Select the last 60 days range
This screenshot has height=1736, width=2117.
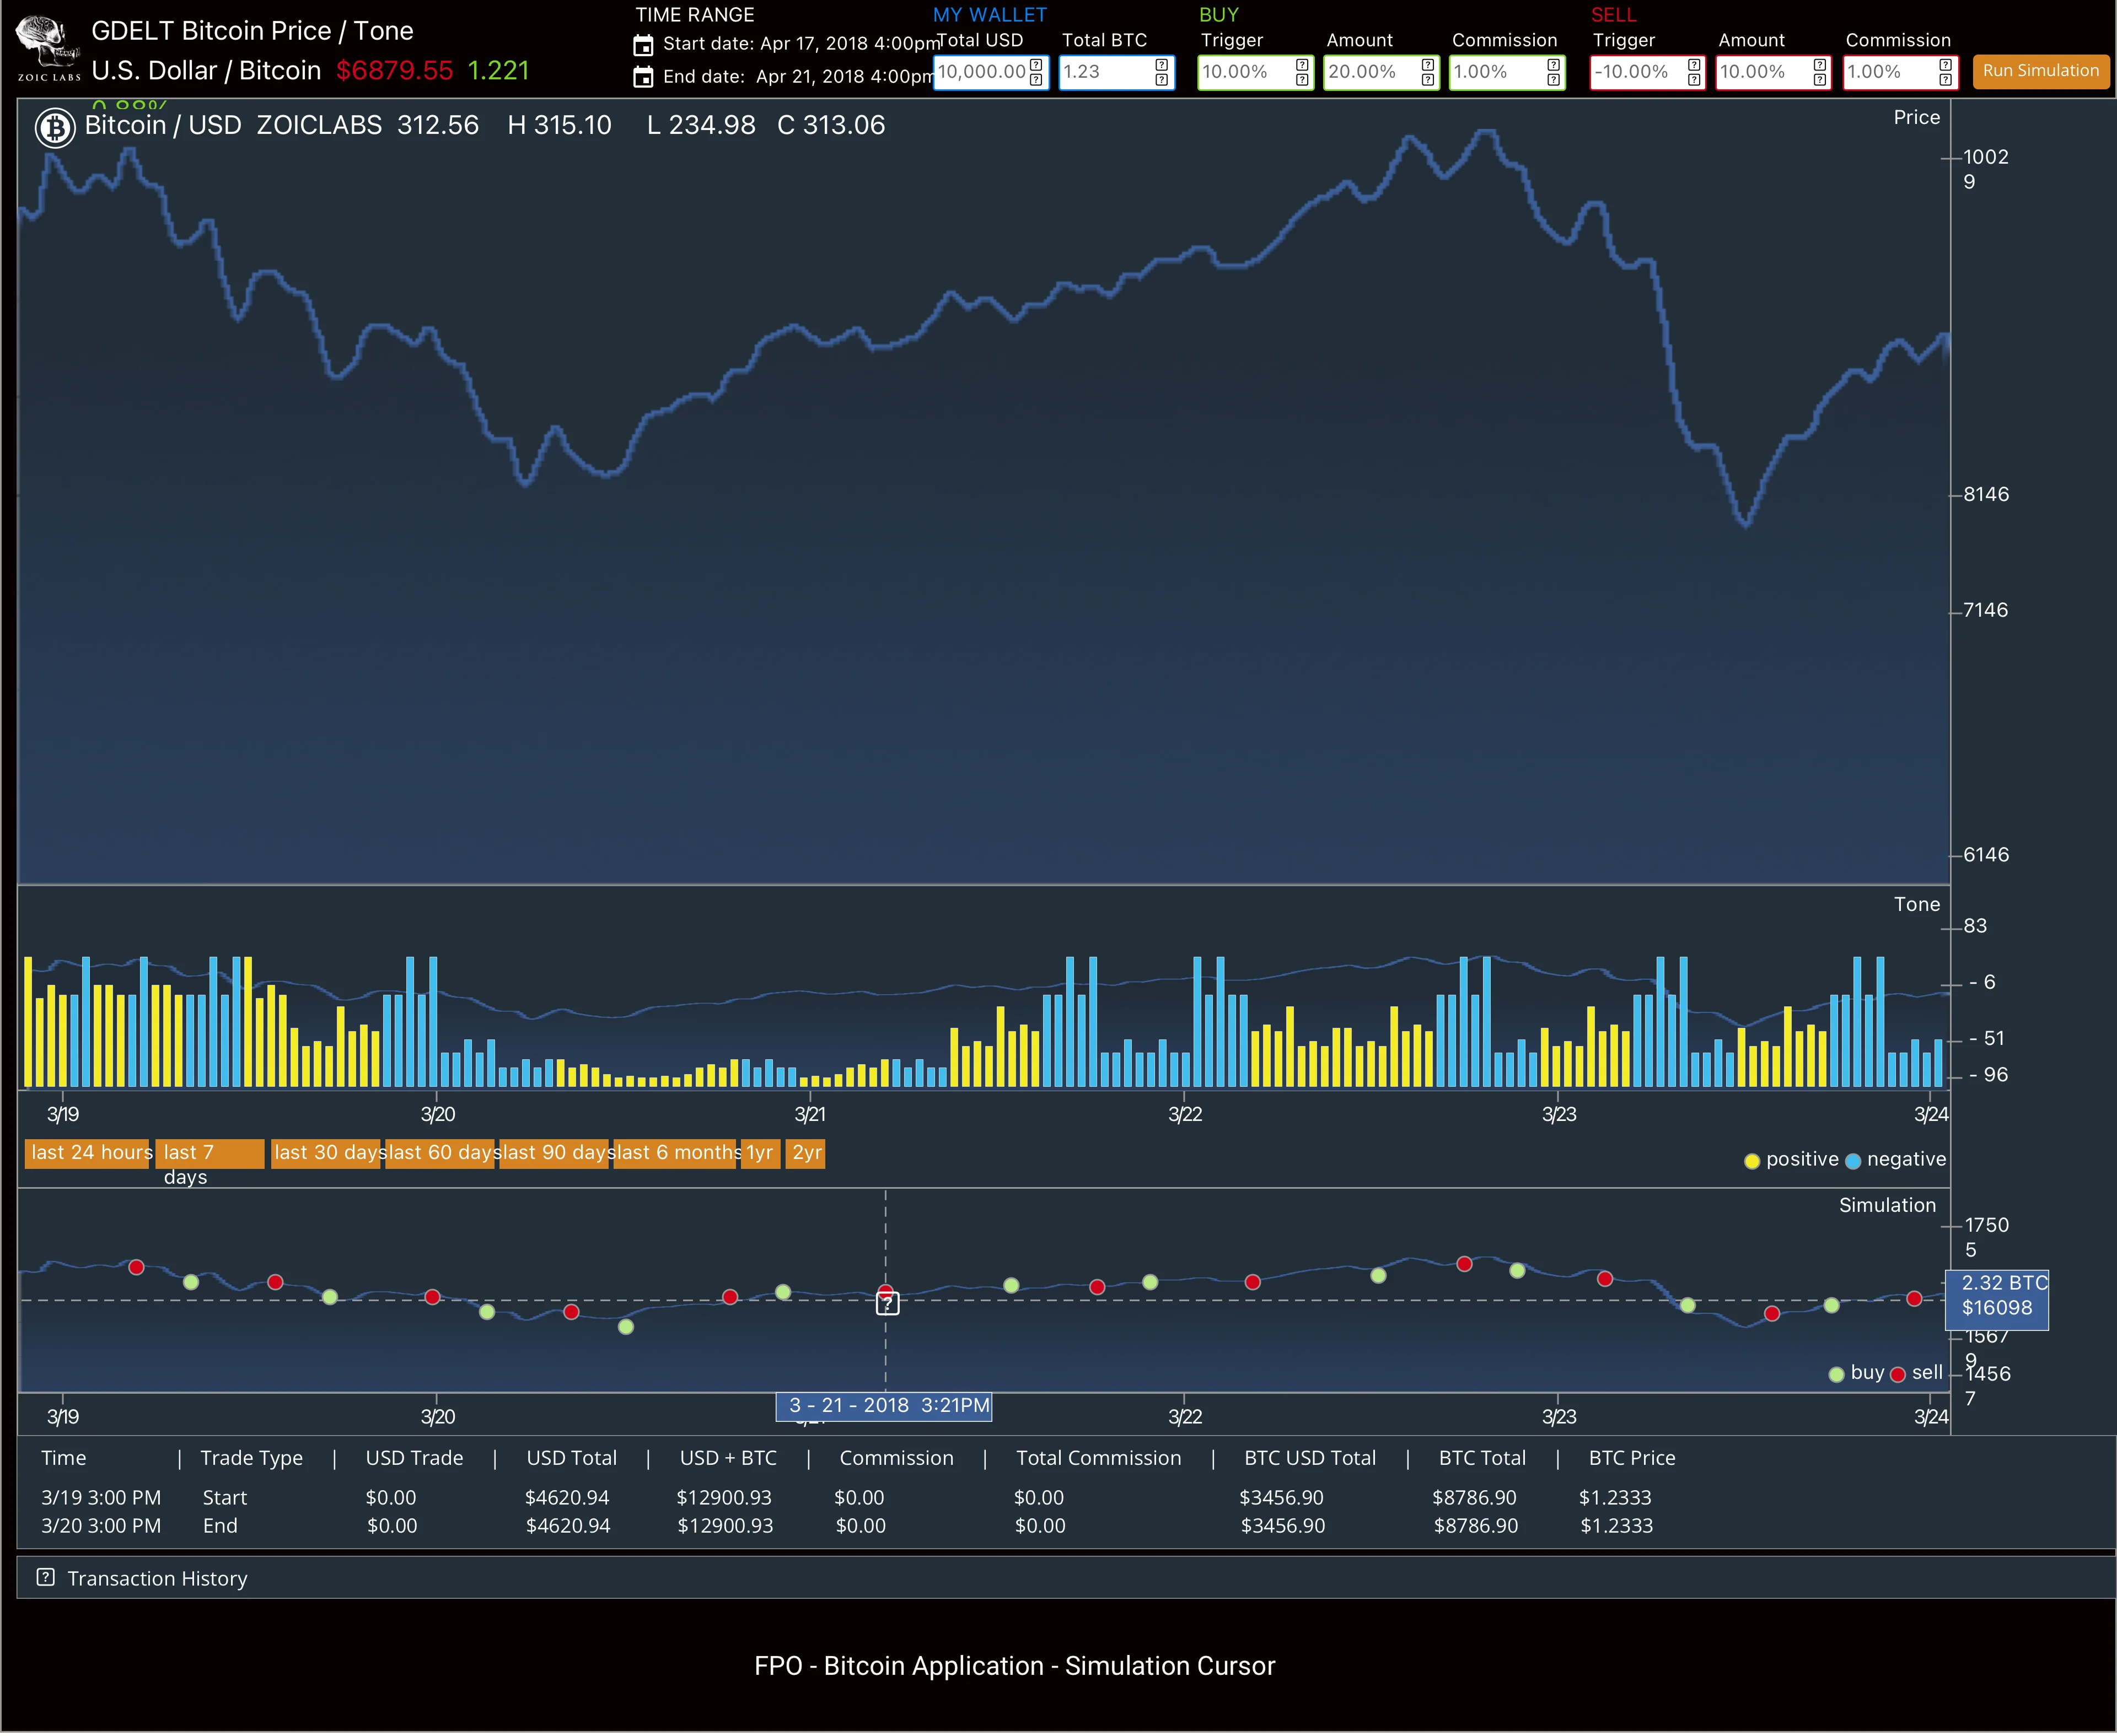[440, 1153]
